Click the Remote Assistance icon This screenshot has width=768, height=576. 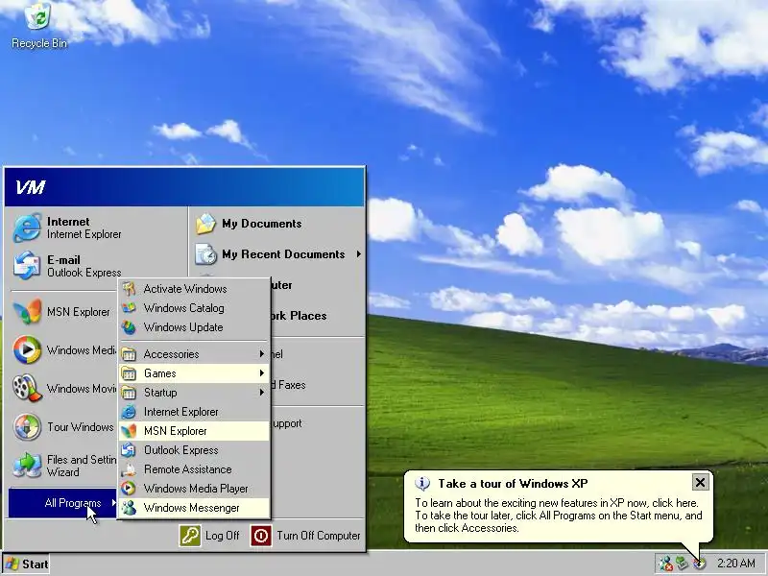click(x=129, y=469)
